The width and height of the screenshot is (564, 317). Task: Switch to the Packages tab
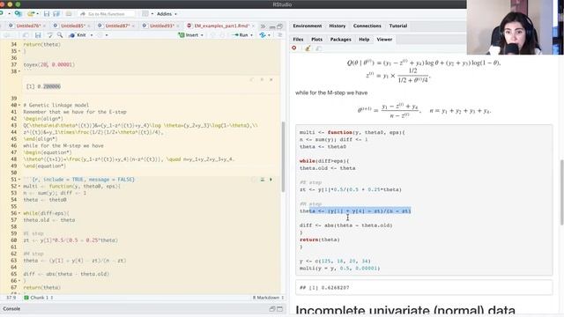point(340,40)
